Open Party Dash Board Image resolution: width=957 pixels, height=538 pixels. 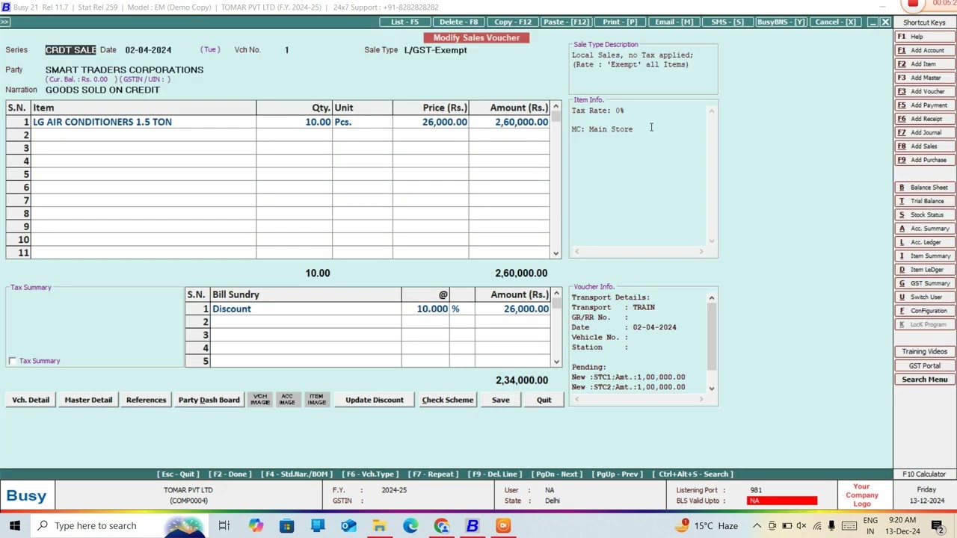click(x=209, y=400)
